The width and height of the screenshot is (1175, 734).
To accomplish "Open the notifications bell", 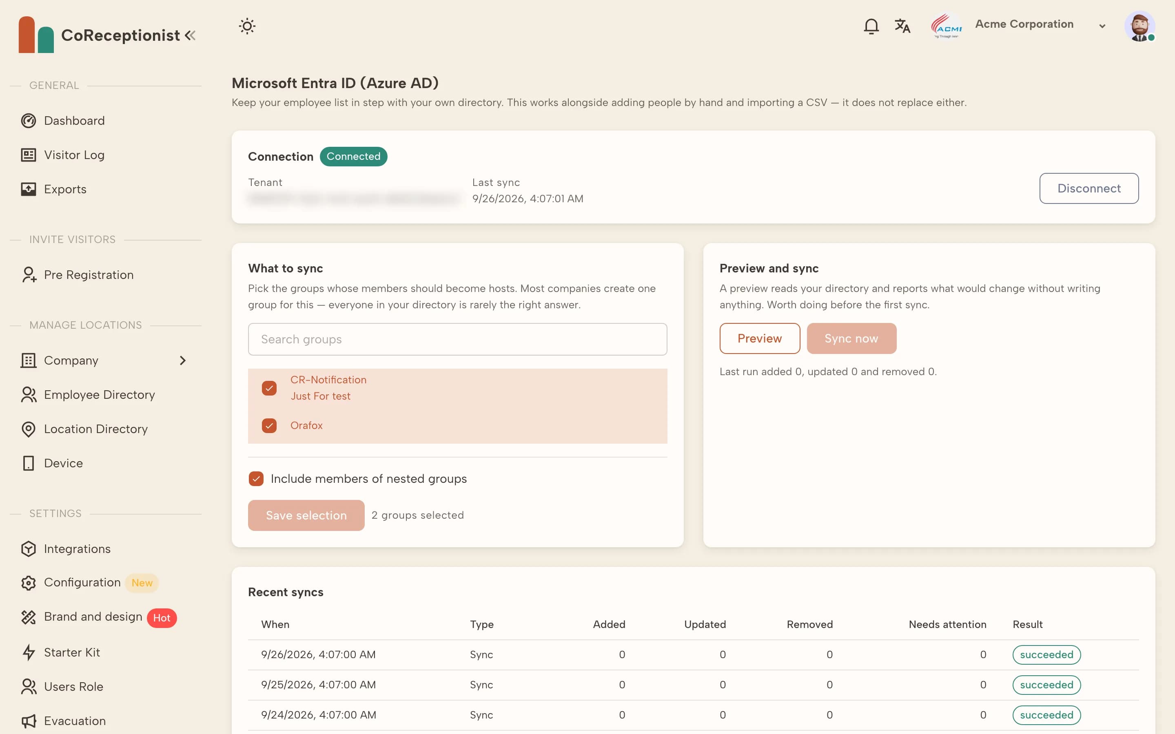I will tap(871, 26).
